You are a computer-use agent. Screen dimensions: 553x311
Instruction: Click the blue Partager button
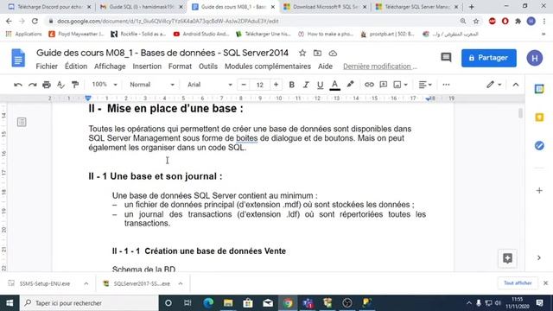click(x=489, y=58)
